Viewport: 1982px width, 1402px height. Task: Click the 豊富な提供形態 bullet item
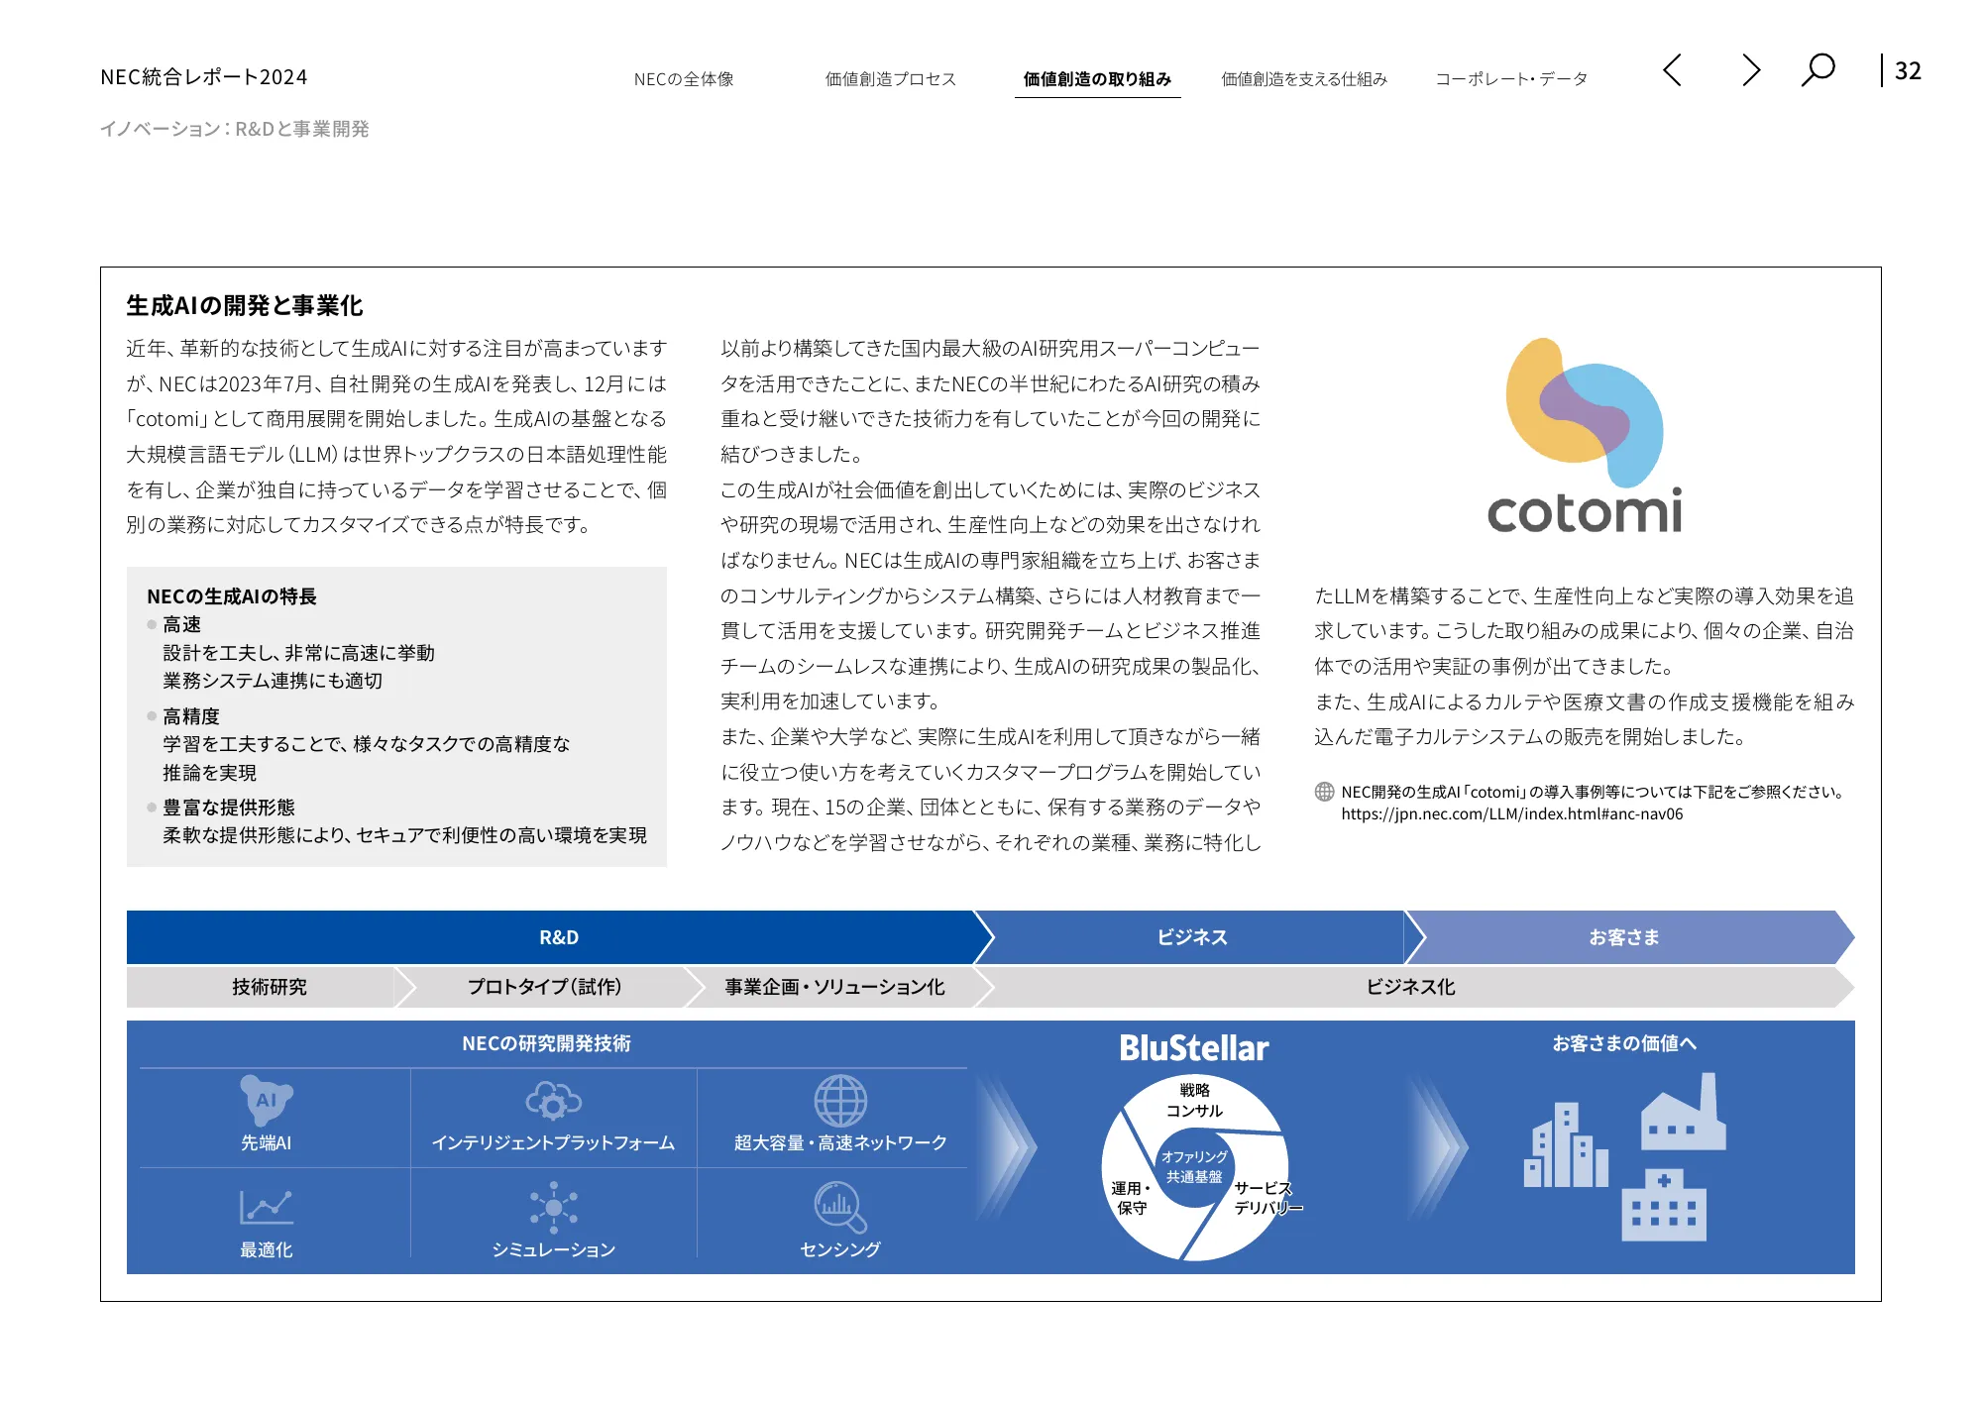[x=229, y=808]
